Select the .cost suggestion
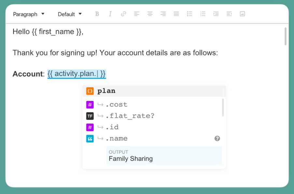Screen dimensions: 294x194 point(117,105)
